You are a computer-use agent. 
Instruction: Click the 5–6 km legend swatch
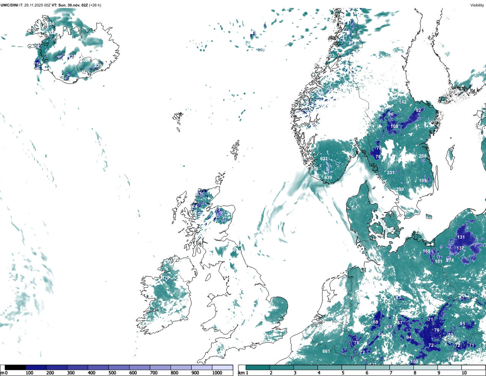click(354, 367)
